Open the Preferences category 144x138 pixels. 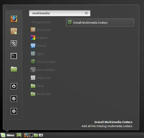(x=41, y=78)
